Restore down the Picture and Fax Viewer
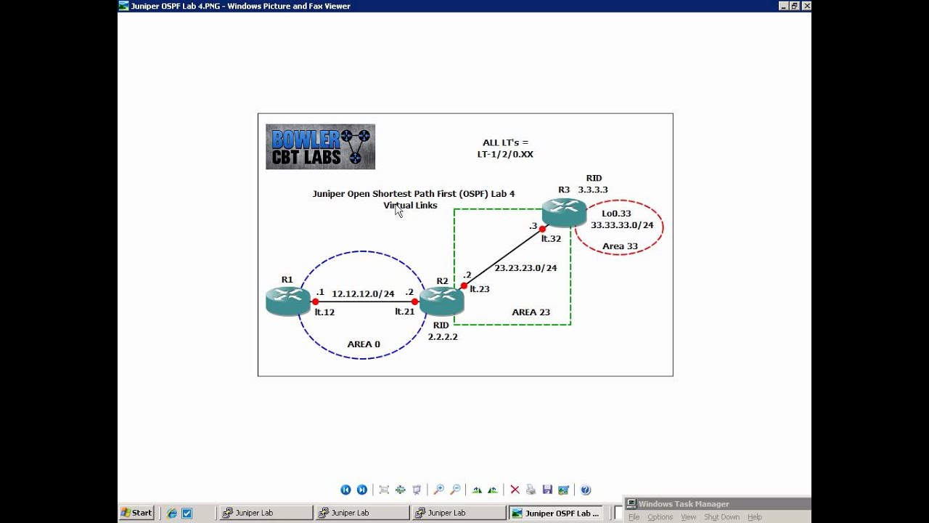 point(795,6)
